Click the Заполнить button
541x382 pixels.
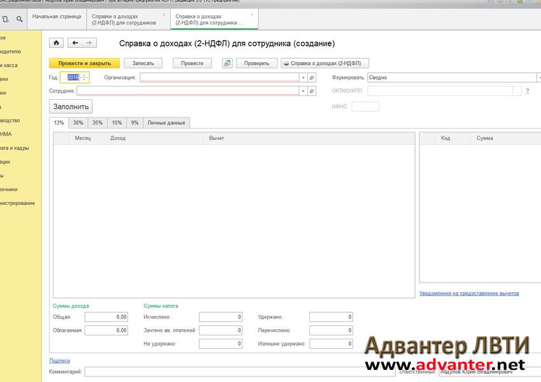(71, 106)
